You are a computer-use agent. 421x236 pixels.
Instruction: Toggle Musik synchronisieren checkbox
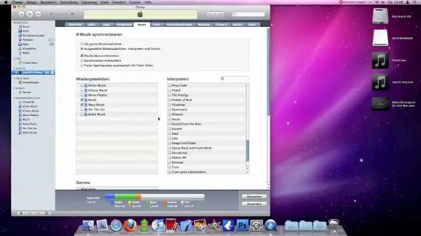[x=78, y=35]
